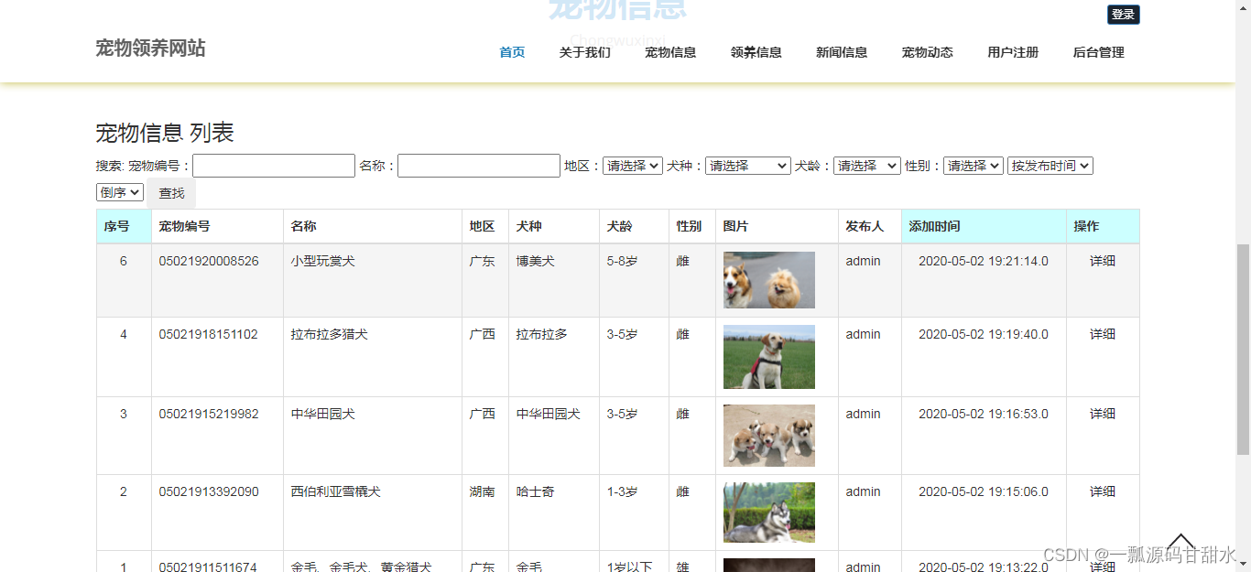Click pet number 05021913392090
Screen dimensions: 1251x572
(x=209, y=491)
